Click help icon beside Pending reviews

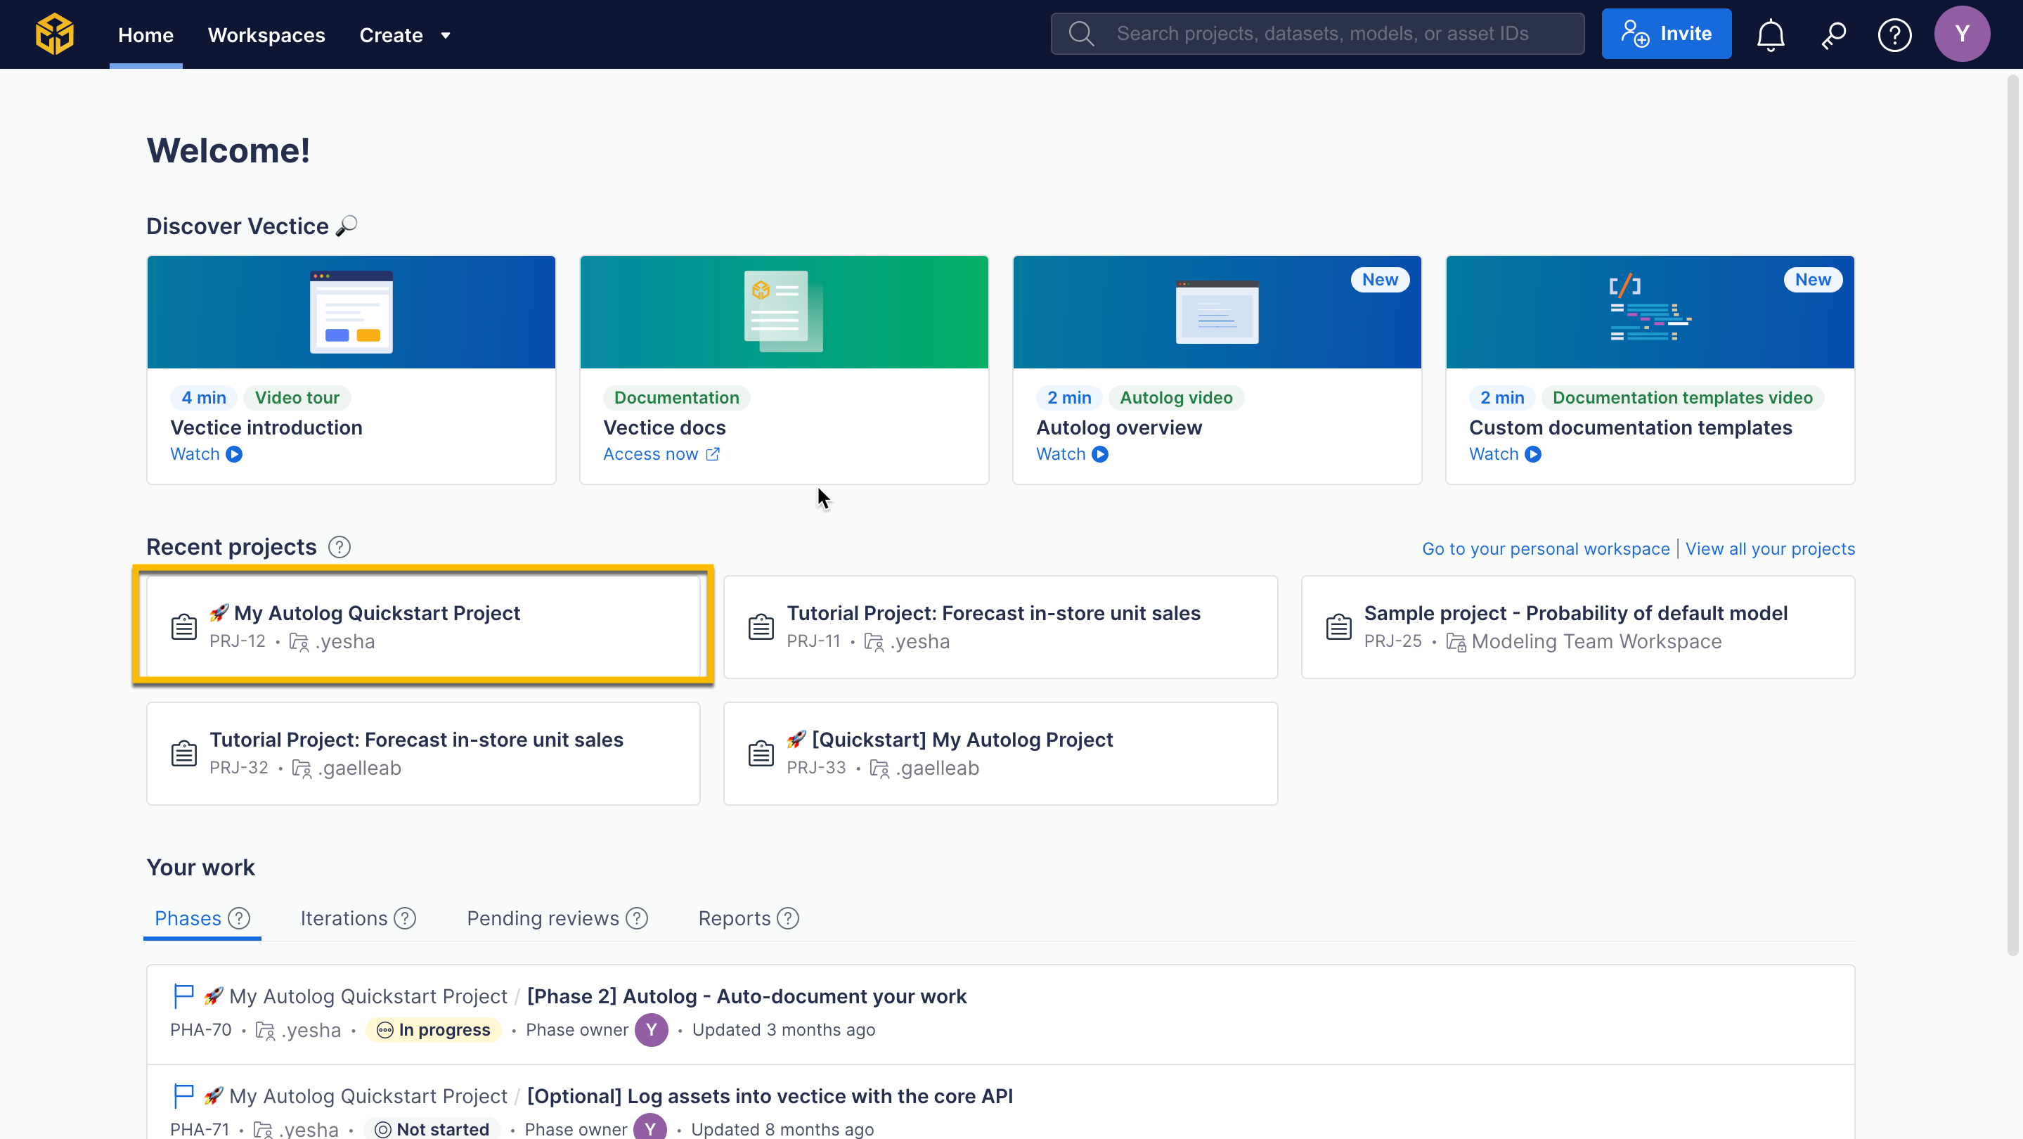(637, 918)
